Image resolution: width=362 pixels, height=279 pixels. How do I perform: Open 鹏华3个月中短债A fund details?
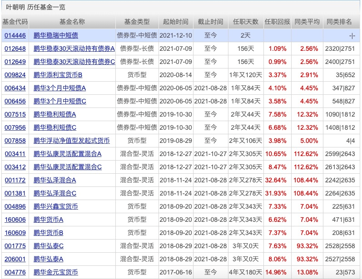[x=60, y=88]
